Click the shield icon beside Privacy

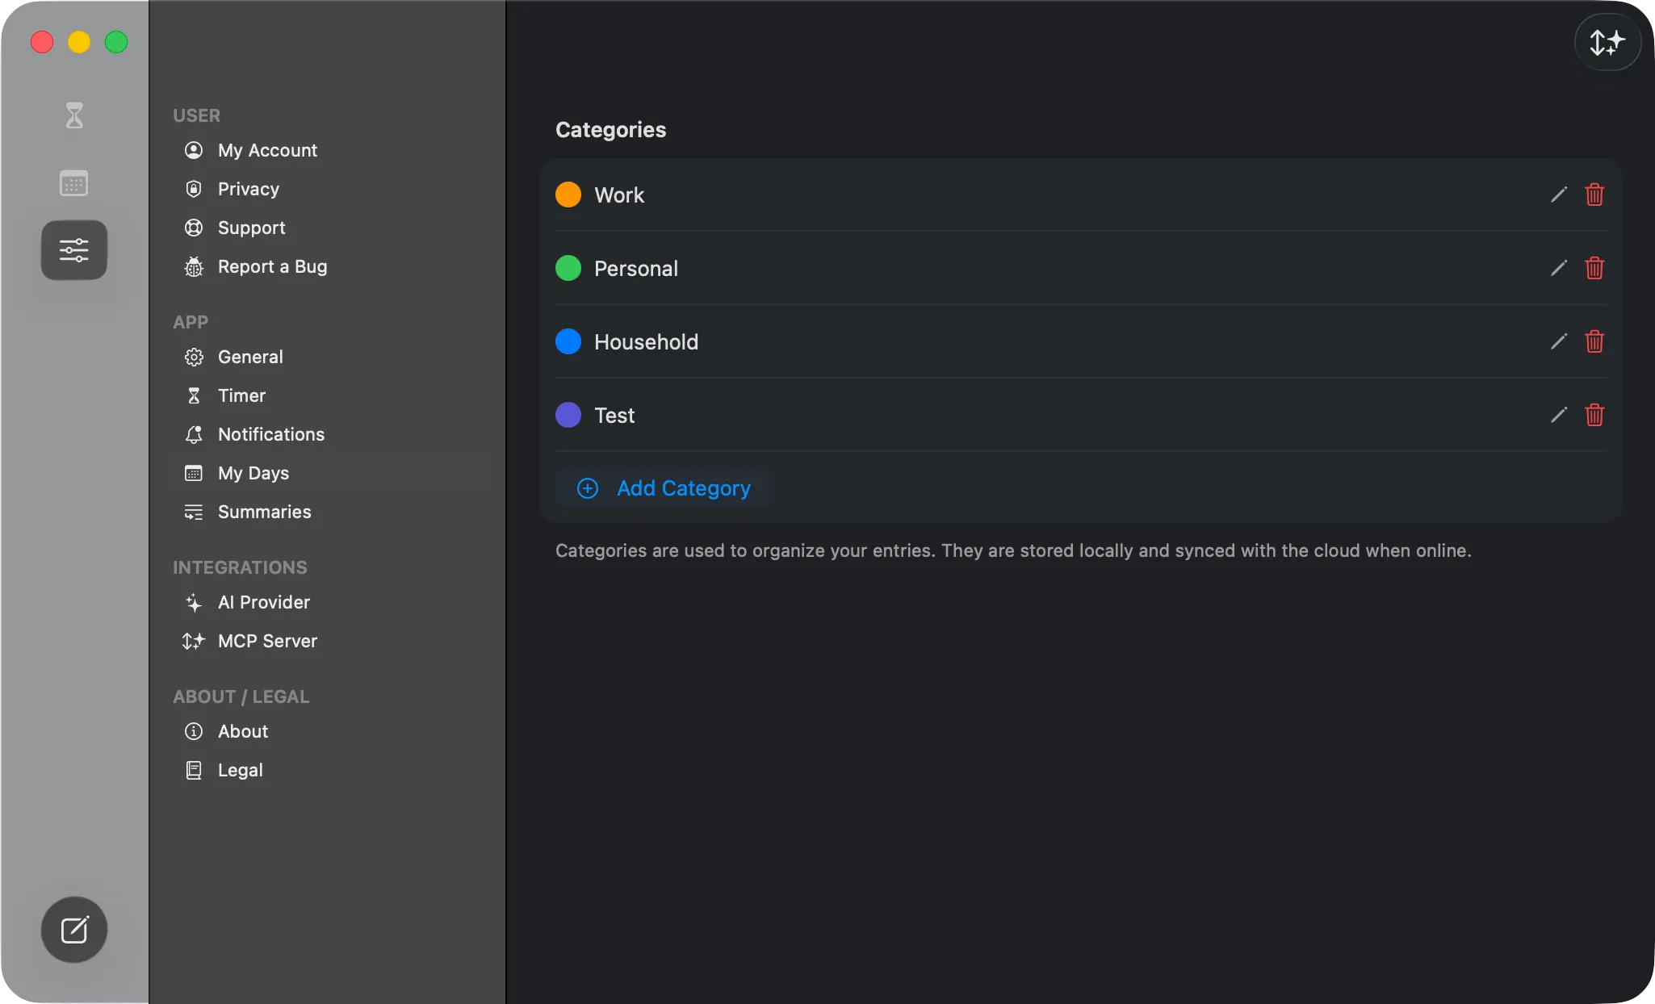click(194, 189)
